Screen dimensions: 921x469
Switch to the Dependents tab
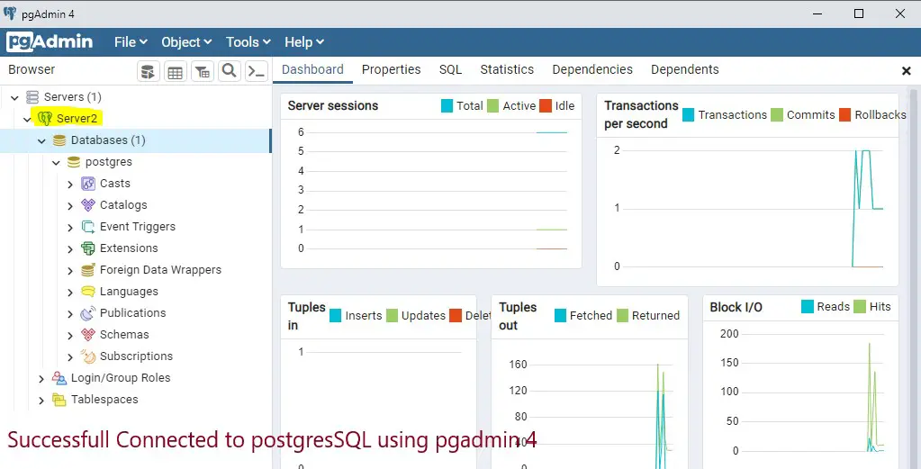click(x=684, y=69)
